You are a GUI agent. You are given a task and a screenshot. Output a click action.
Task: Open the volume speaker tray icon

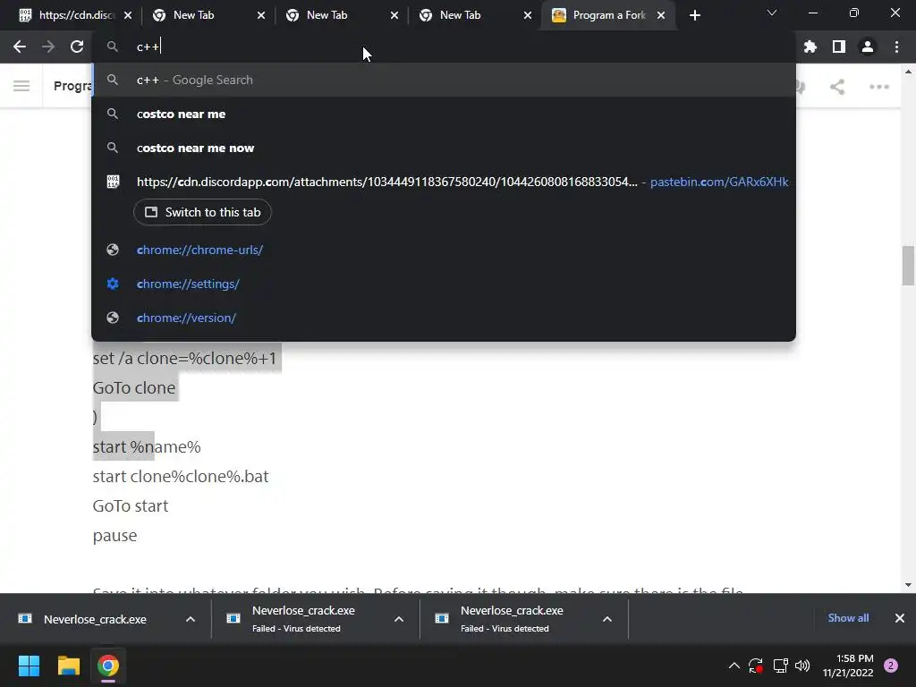pos(802,666)
